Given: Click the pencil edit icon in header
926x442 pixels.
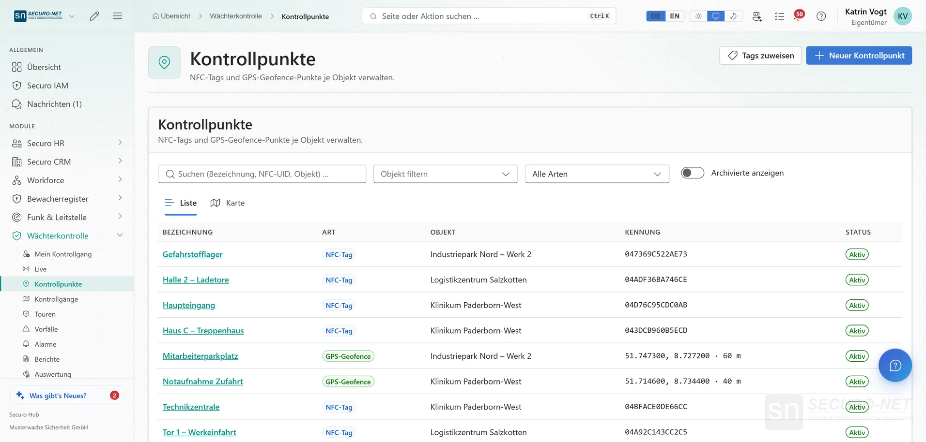Looking at the screenshot, I should [x=94, y=16].
